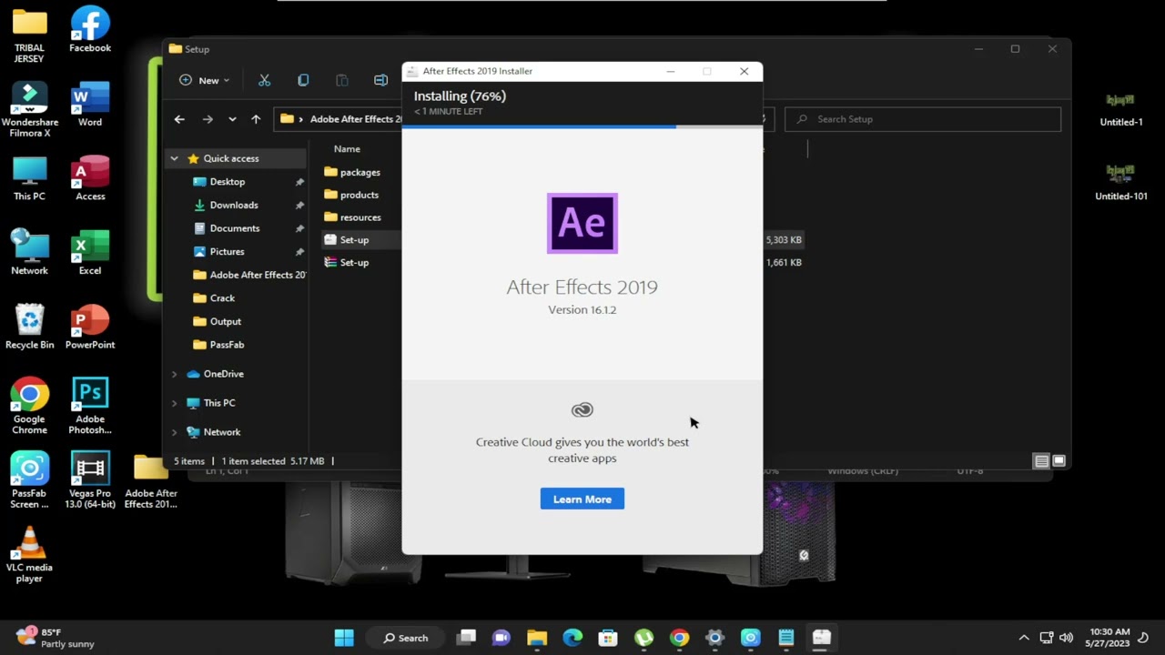The height and width of the screenshot is (655, 1165).
Task: Open Microsoft Edge from taskbar
Action: 572,638
